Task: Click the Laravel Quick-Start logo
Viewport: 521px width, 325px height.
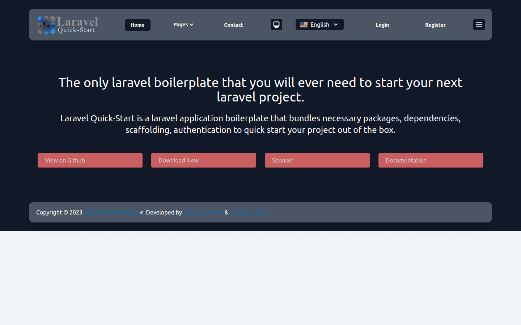Action: click(x=68, y=25)
